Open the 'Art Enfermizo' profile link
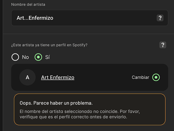The image size is (174, 131). coord(58,77)
